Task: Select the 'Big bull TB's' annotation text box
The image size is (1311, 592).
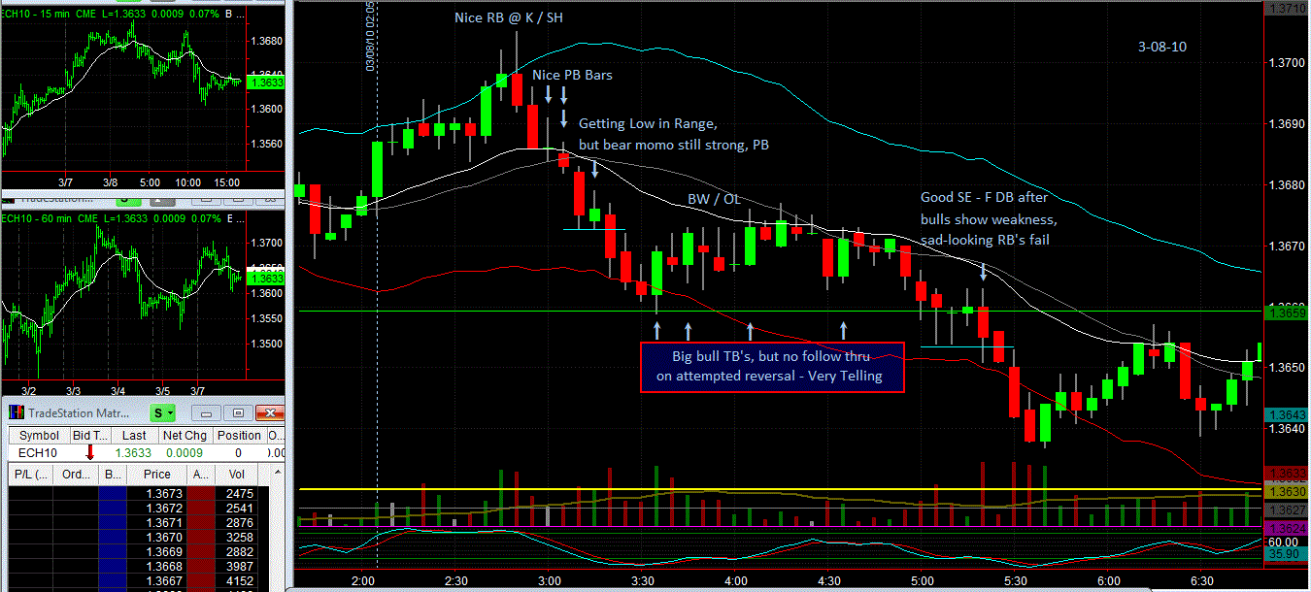Action: coord(772,366)
